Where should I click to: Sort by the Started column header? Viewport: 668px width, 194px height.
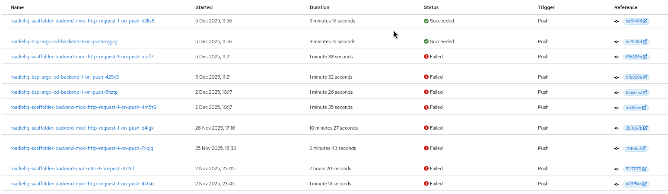(x=204, y=7)
